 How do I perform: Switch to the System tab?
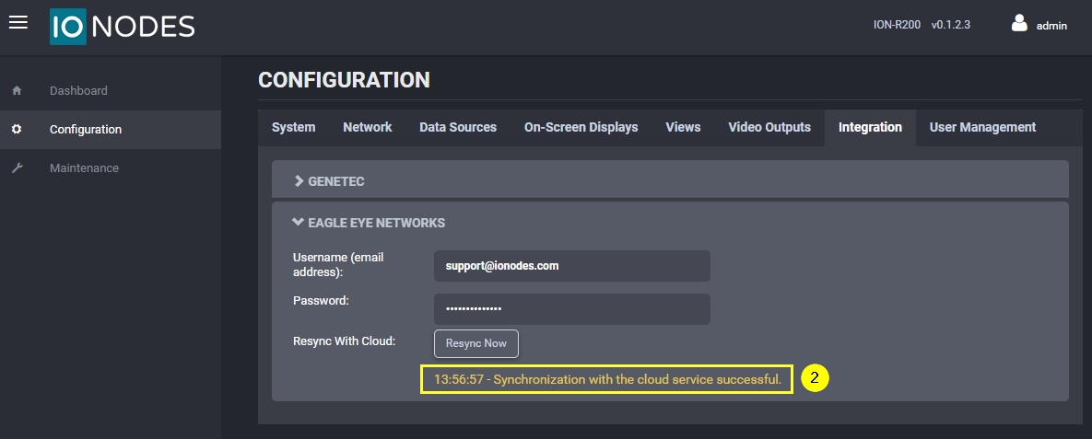(x=293, y=128)
